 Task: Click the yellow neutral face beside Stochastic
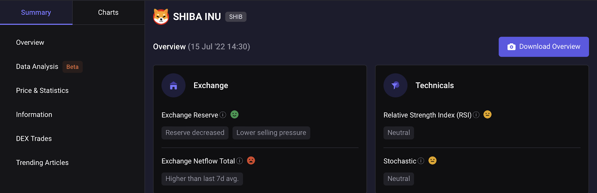[432, 161]
